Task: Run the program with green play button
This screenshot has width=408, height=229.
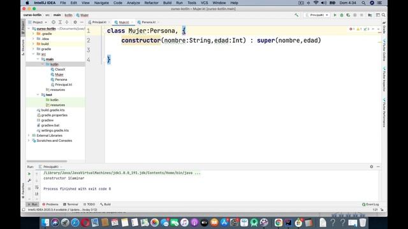Action: click(x=335, y=15)
